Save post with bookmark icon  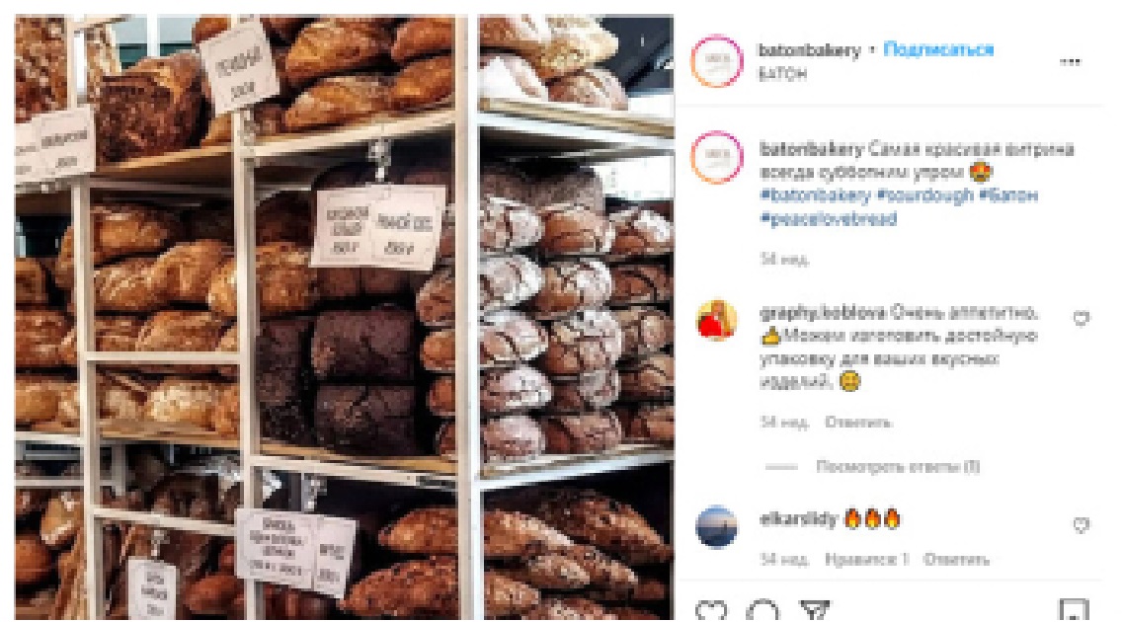tap(1074, 610)
